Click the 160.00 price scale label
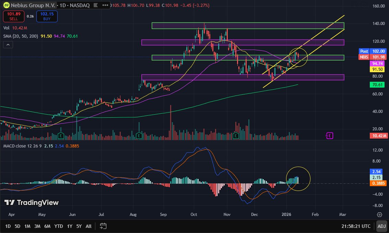389x233 pixels. click(379, 6)
